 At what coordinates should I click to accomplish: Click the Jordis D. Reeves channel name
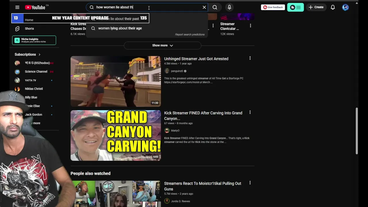click(x=181, y=201)
